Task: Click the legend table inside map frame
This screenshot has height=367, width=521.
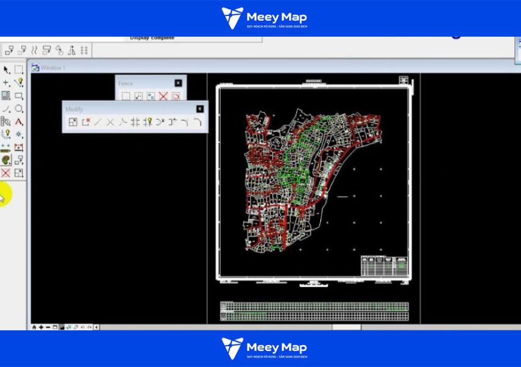Action: pyautogui.click(x=385, y=265)
